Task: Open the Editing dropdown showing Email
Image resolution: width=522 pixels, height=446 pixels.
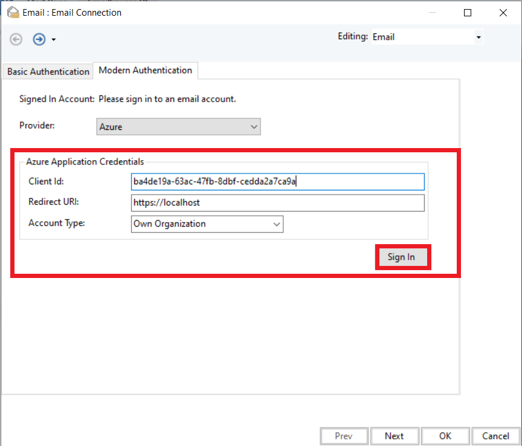Action: point(427,37)
